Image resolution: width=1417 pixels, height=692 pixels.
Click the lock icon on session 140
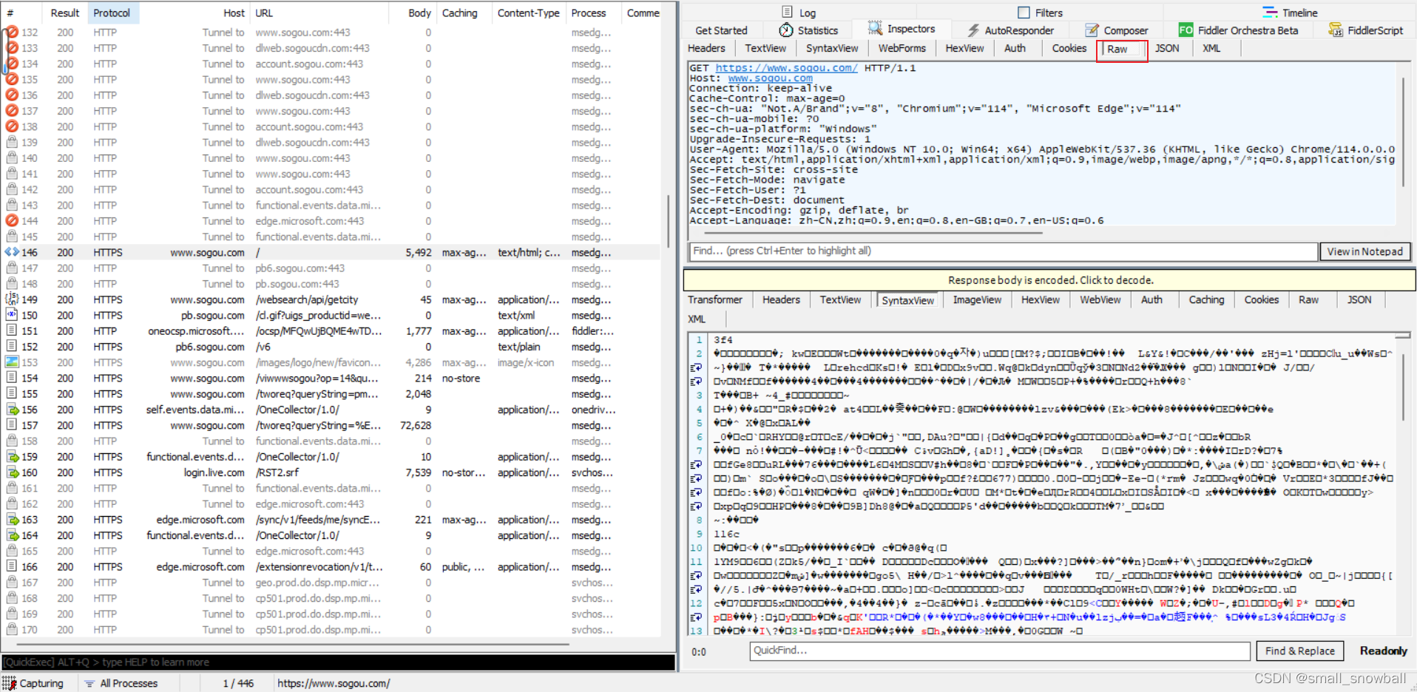click(x=12, y=158)
